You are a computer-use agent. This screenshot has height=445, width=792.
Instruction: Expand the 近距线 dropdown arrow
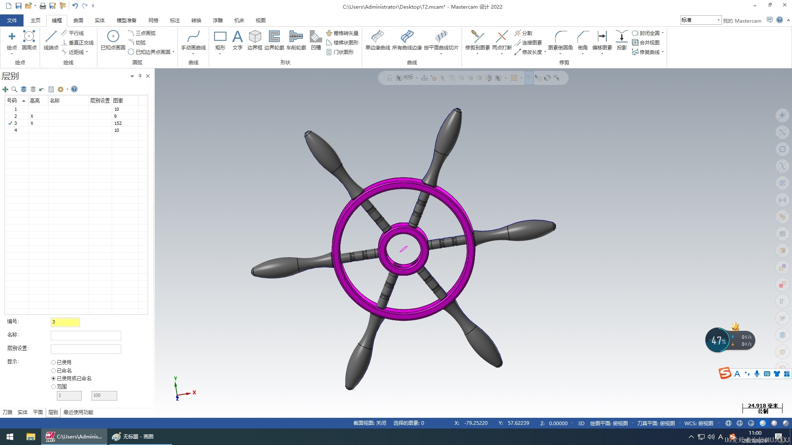click(x=87, y=52)
